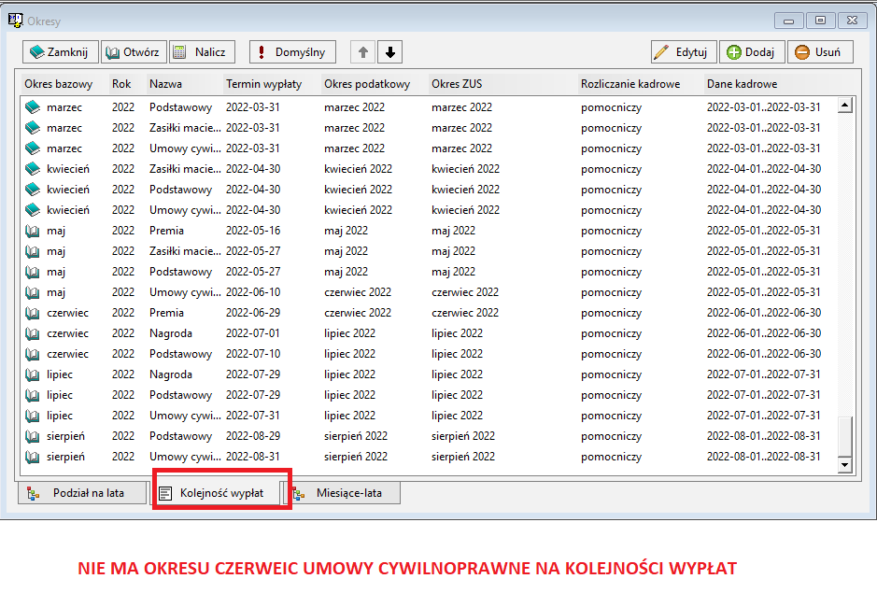Image resolution: width=877 pixels, height=593 pixels.
Task: Select payment date 2022-08-31
Action: tap(253, 457)
